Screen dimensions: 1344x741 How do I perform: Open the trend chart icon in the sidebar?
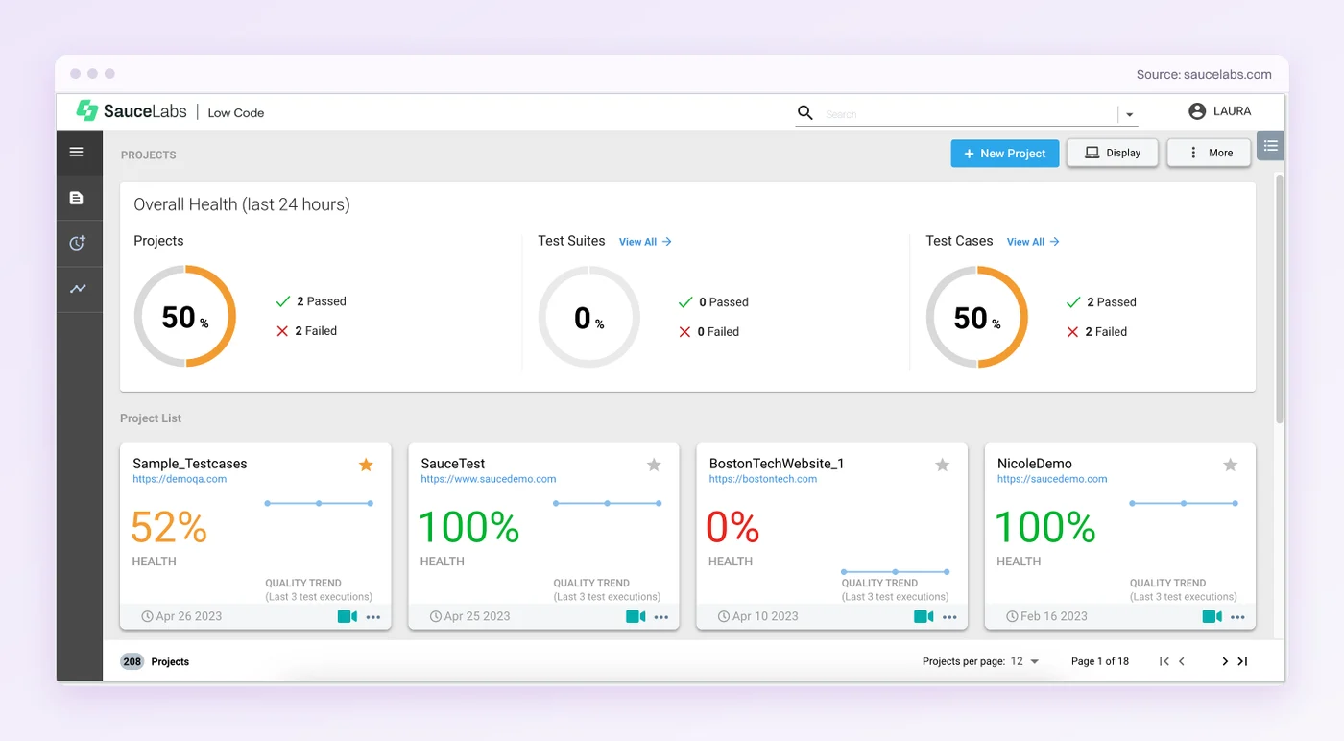pyautogui.click(x=78, y=288)
